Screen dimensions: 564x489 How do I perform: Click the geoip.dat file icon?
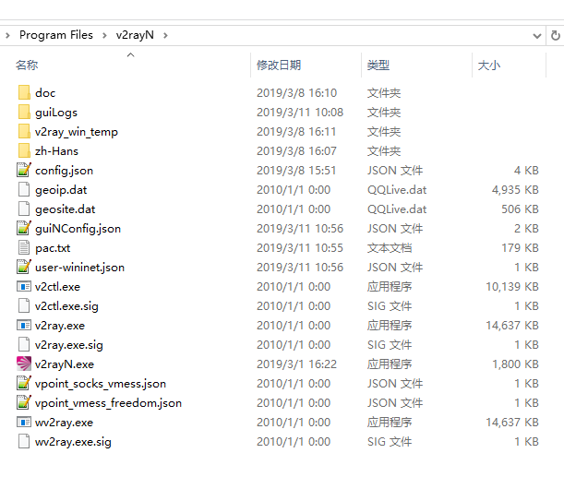pos(24,189)
